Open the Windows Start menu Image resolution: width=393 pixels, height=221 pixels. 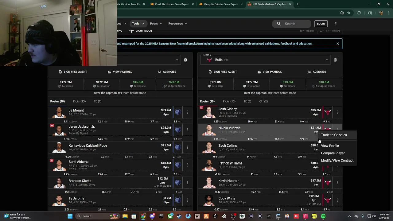point(70,216)
